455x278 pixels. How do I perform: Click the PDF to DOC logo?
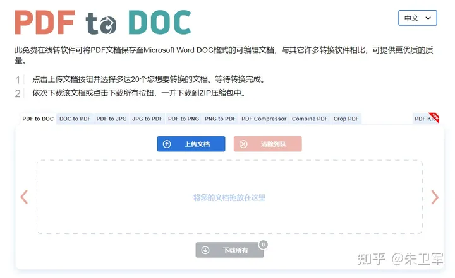click(103, 22)
